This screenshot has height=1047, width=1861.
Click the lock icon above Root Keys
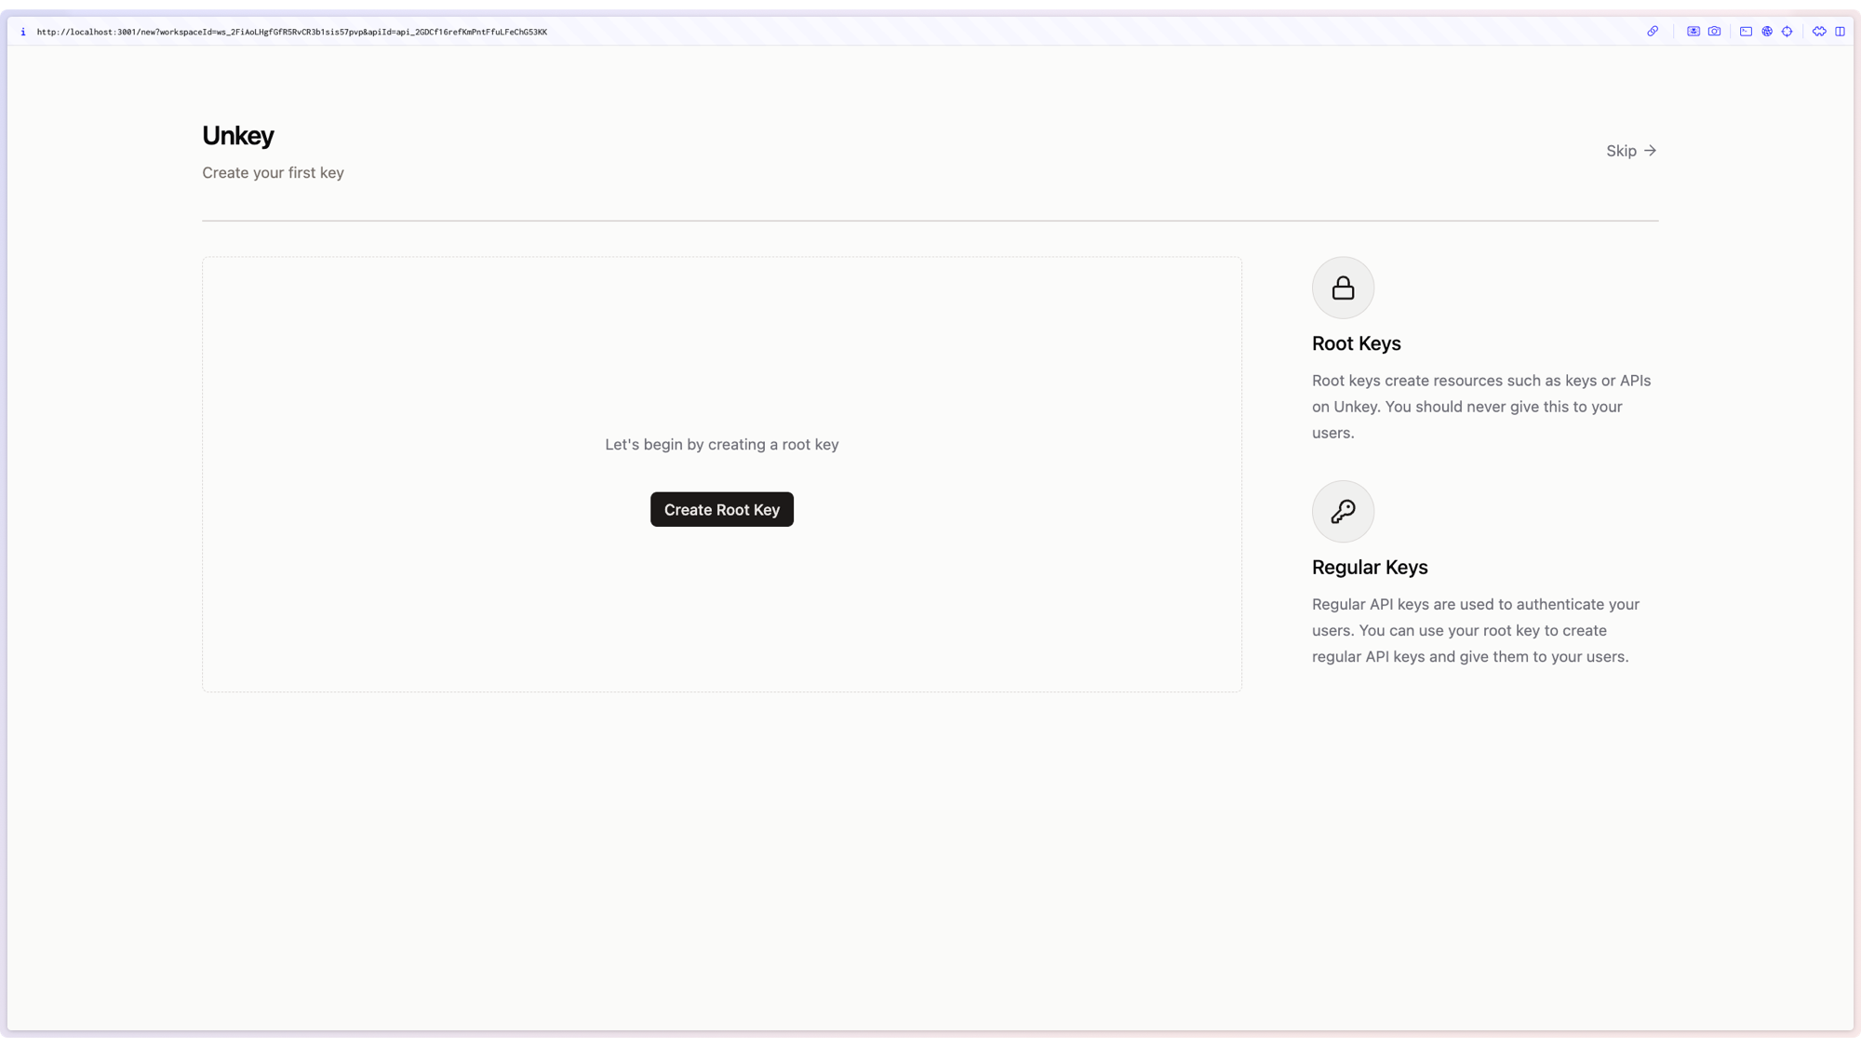(1343, 288)
